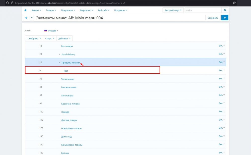Bookmark the page with the star icon

pyautogui.click(x=234, y=3)
